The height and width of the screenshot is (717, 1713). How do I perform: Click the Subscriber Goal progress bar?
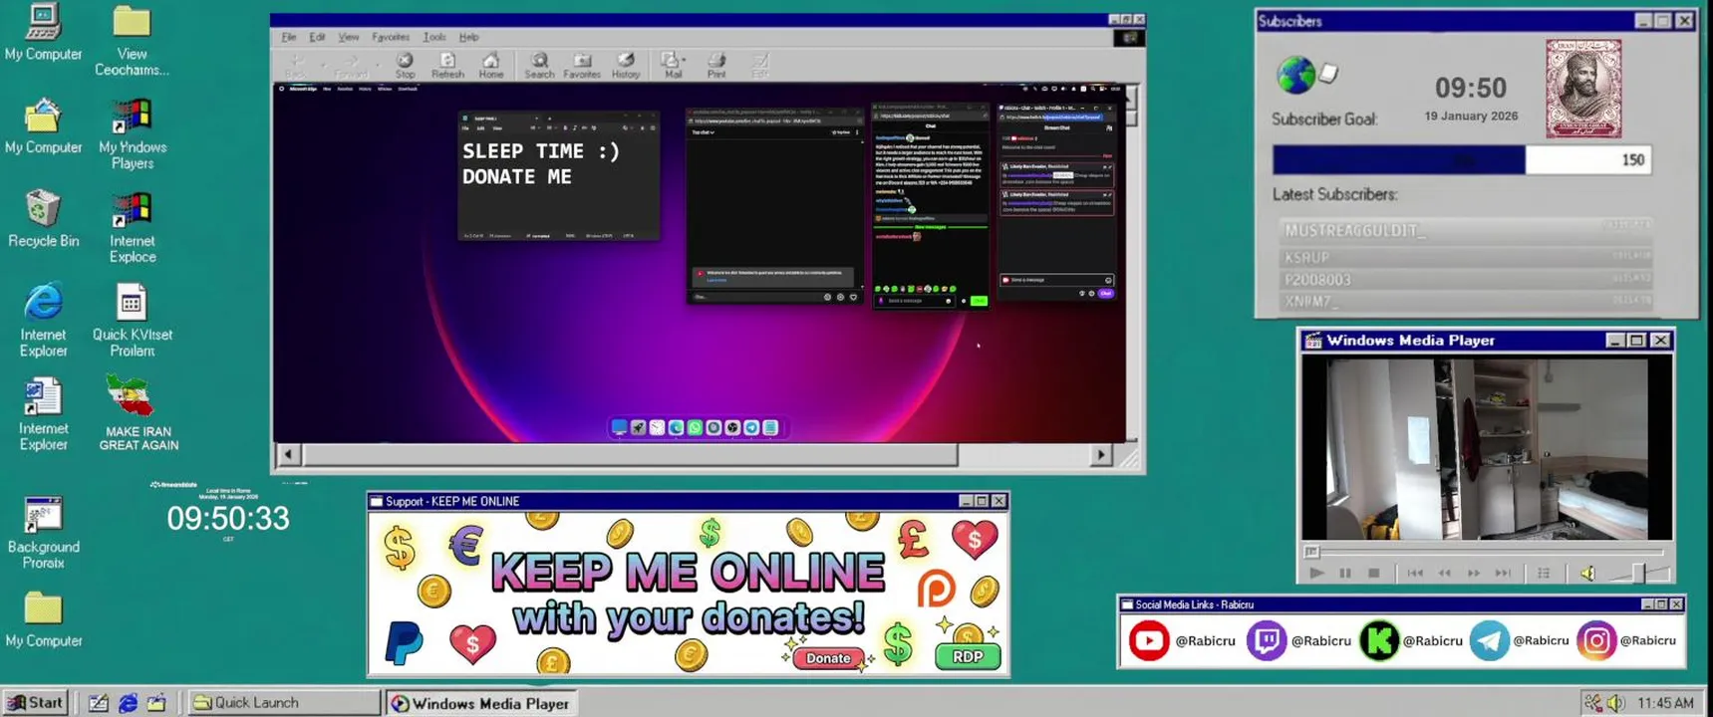(x=1461, y=160)
